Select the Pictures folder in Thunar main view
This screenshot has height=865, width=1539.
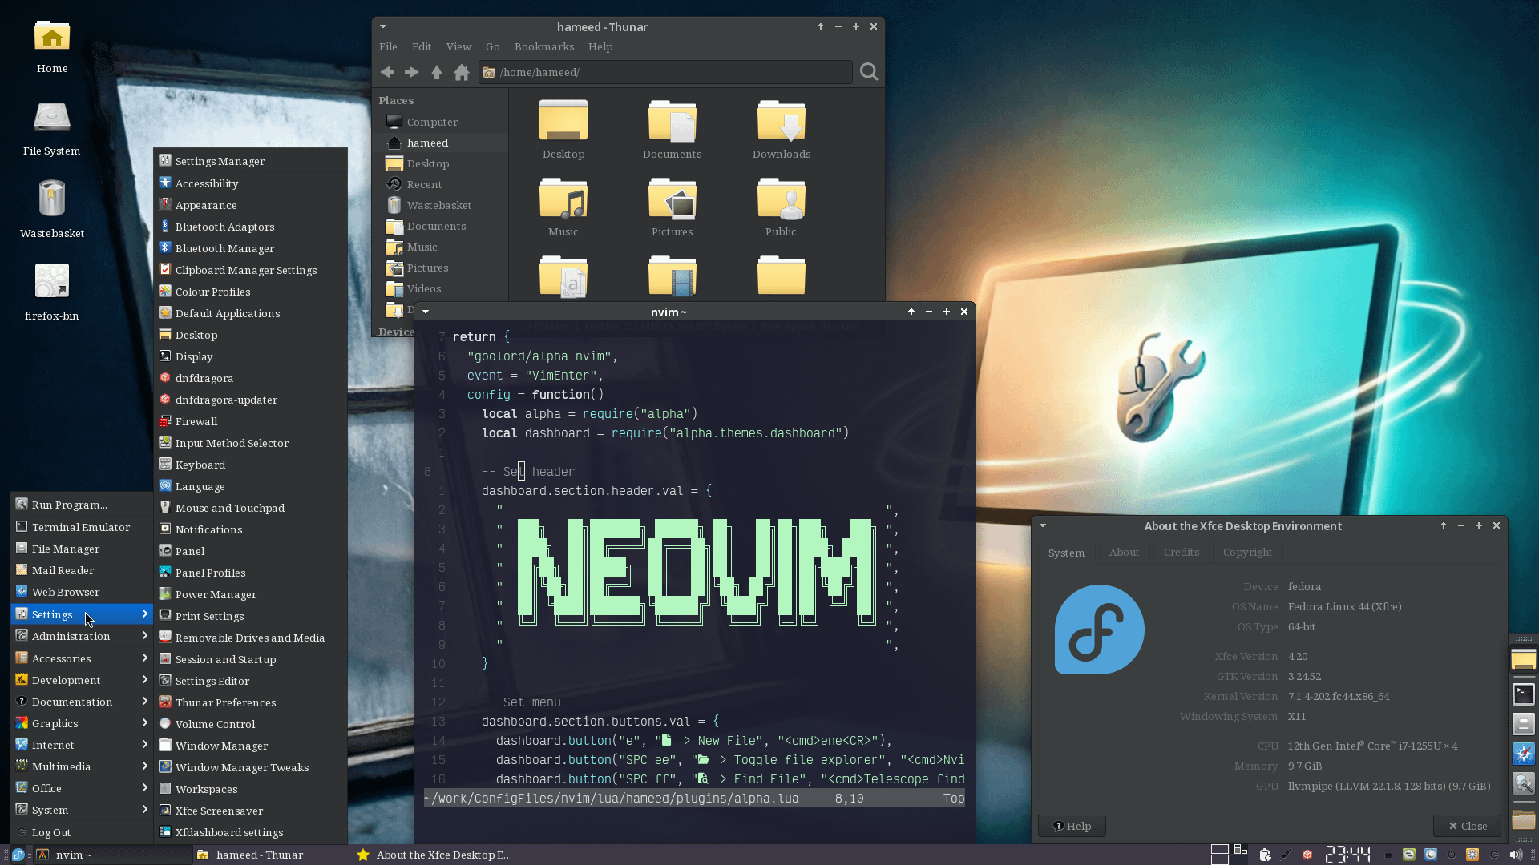(673, 207)
